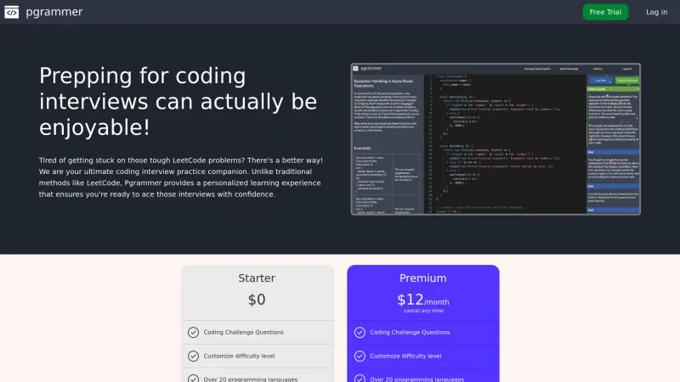Select the Premium plan heading

coord(423,278)
